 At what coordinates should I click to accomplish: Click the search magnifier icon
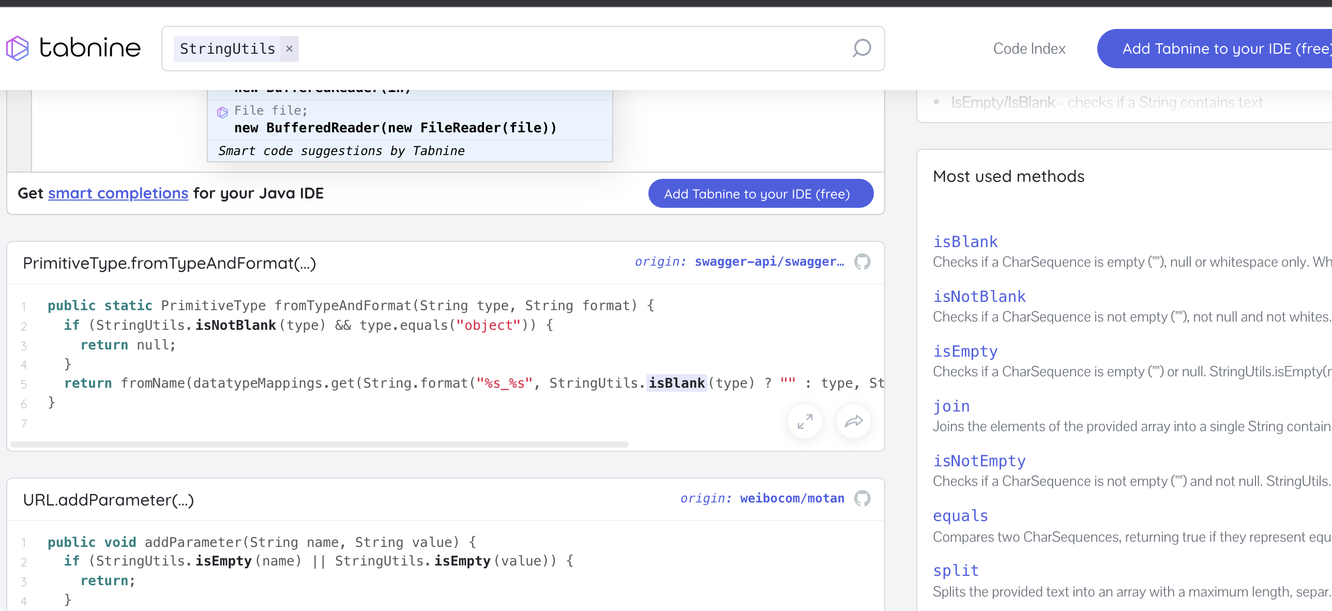point(861,49)
